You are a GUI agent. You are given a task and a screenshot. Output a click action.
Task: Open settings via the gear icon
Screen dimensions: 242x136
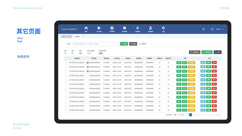(x=163, y=28)
